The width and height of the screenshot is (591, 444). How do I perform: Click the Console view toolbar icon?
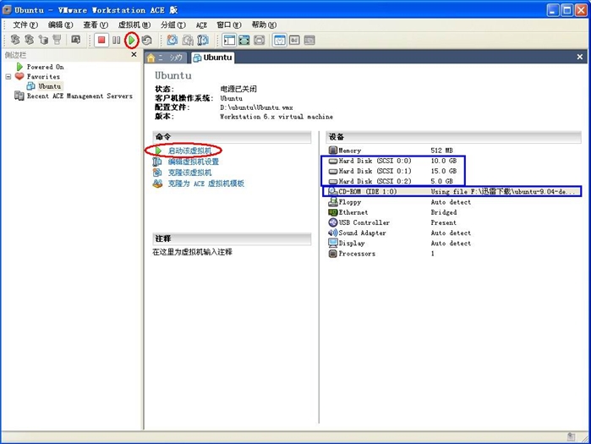tap(294, 40)
